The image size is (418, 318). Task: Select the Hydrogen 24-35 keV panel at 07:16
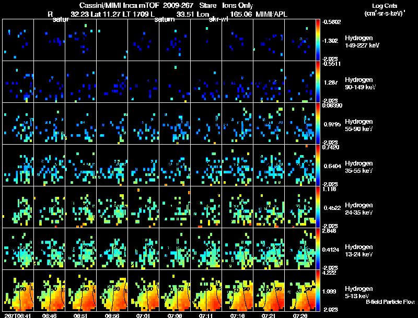238,207
